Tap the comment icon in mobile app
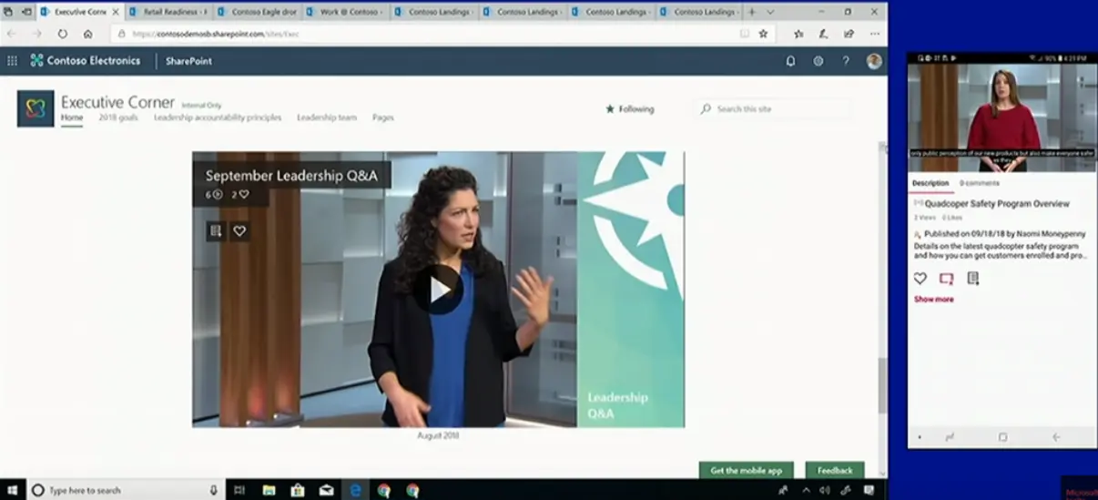 [946, 279]
